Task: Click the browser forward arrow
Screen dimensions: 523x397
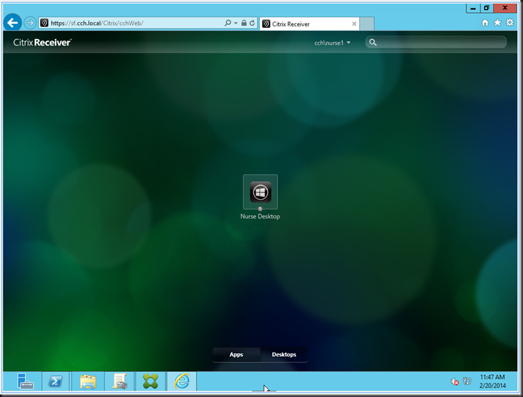Action: pyautogui.click(x=30, y=23)
